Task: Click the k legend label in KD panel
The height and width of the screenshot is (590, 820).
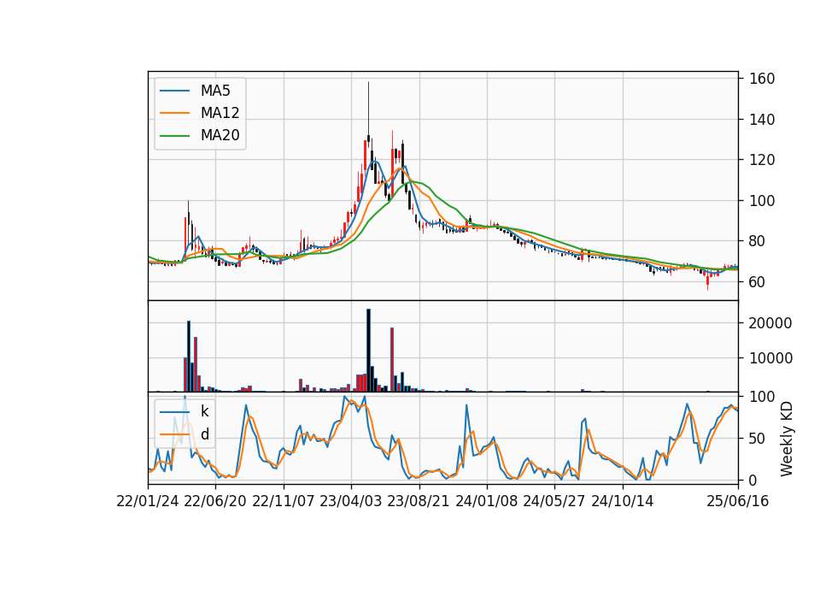Action: [204, 411]
